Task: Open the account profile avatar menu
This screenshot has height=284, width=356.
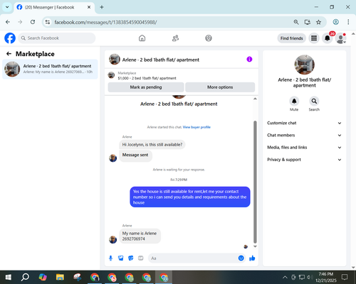Action: 341,38
